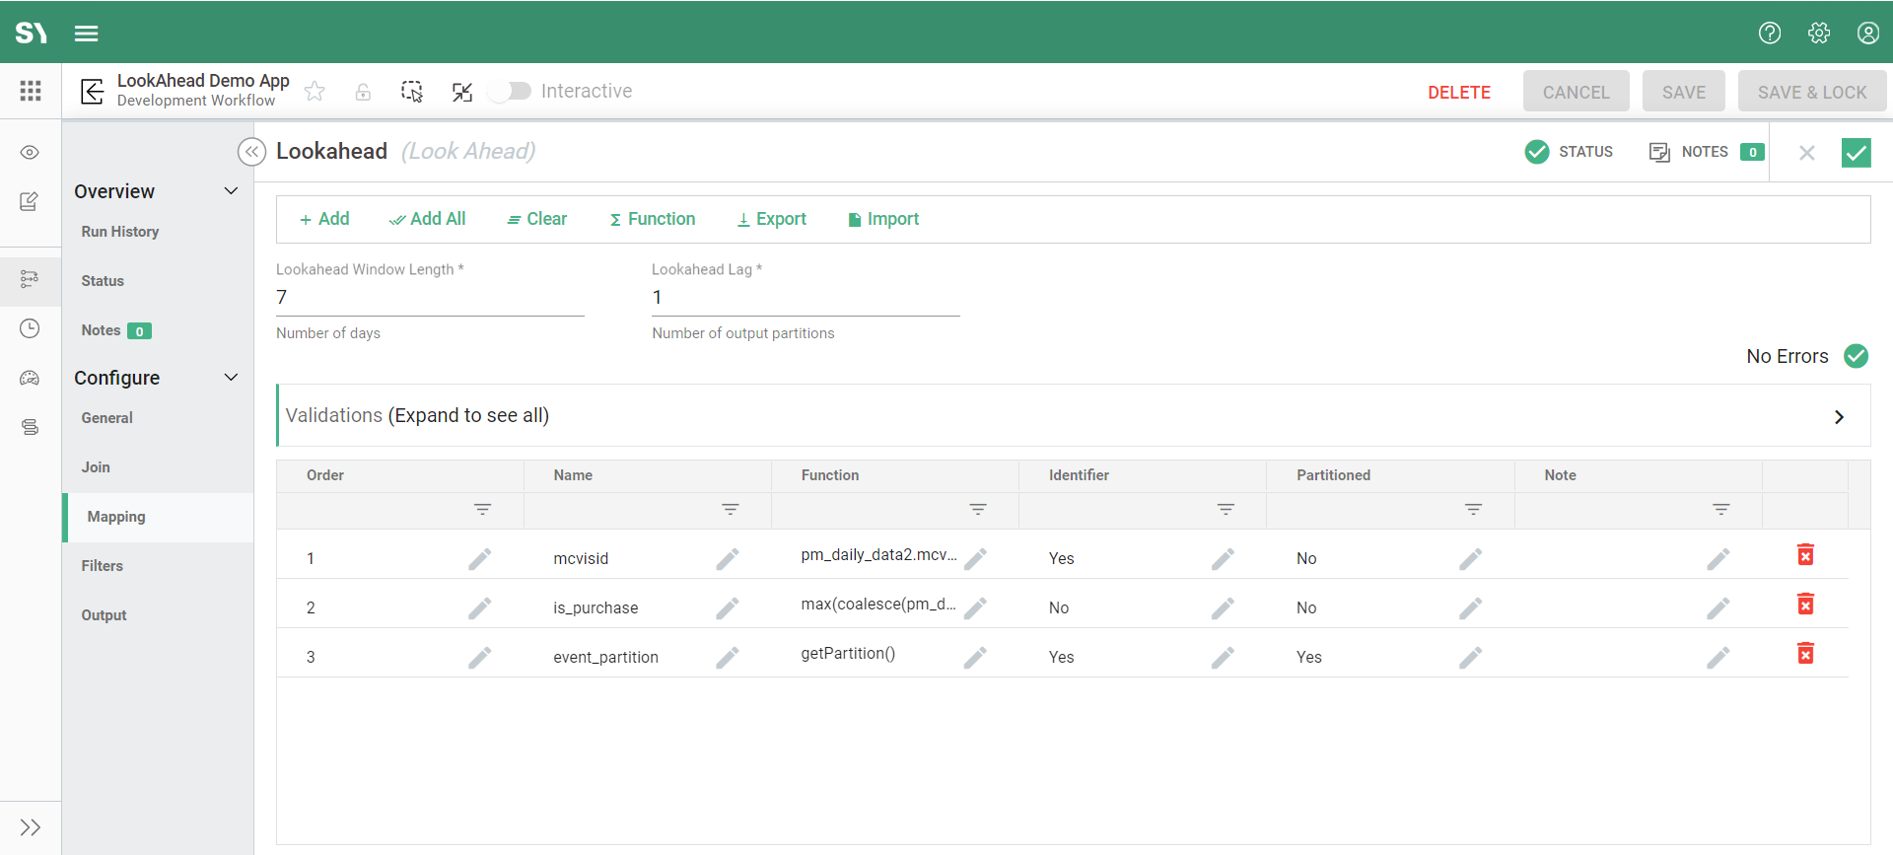Click the help question mark icon

(1770, 33)
